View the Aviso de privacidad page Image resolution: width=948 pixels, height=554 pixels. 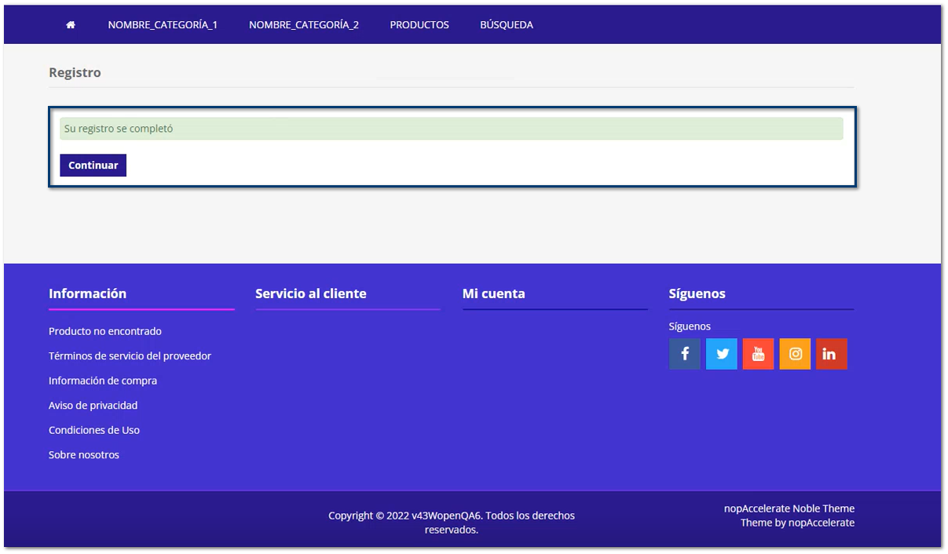pos(93,405)
